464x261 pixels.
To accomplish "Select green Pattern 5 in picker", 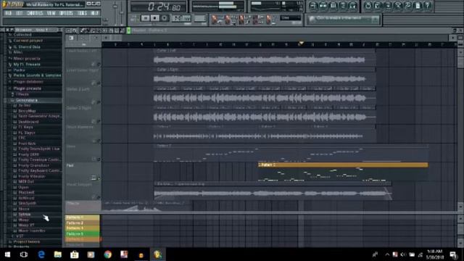I will (82, 233).
